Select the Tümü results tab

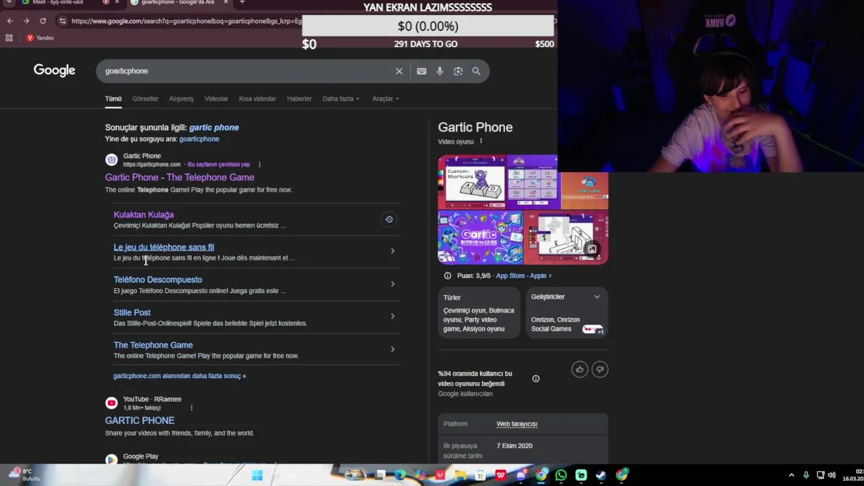pyautogui.click(x=113, y=99)
